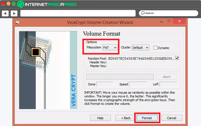
Task: Maximize the VeraCrypt wizard window
Action: (169, 21)
